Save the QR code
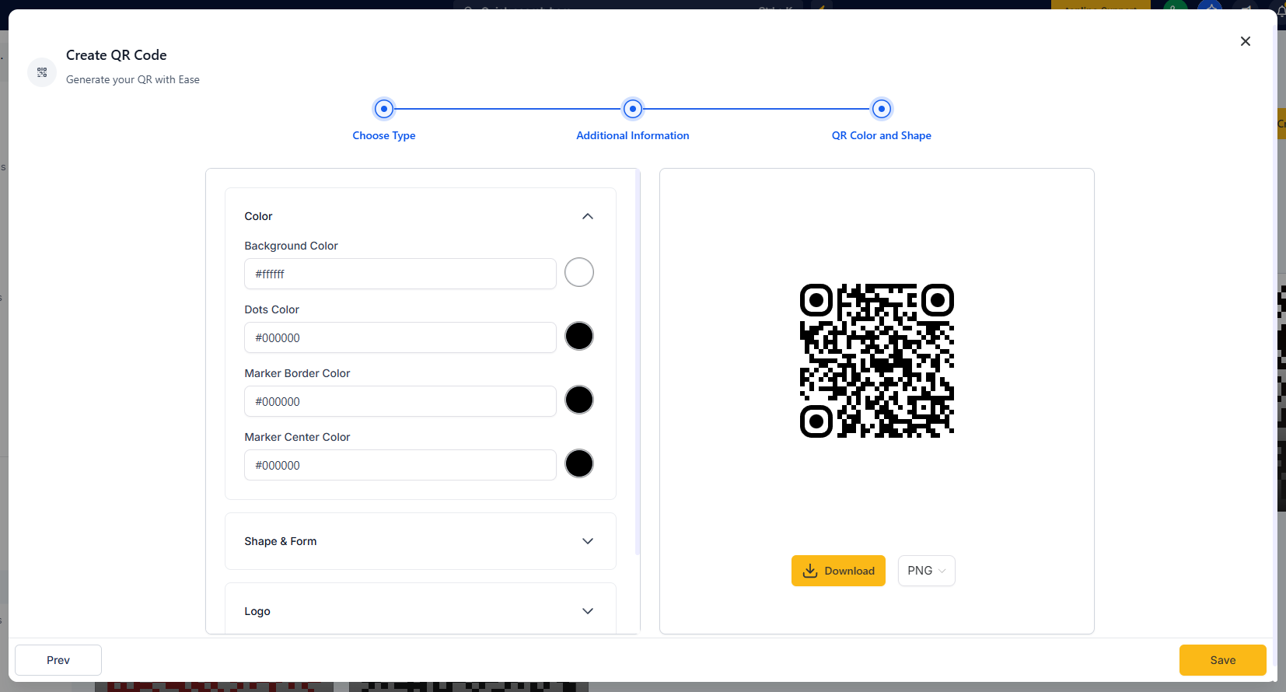Image resolution: width=1286 pixels, height=692 pixels. [x=1222, y=660]
